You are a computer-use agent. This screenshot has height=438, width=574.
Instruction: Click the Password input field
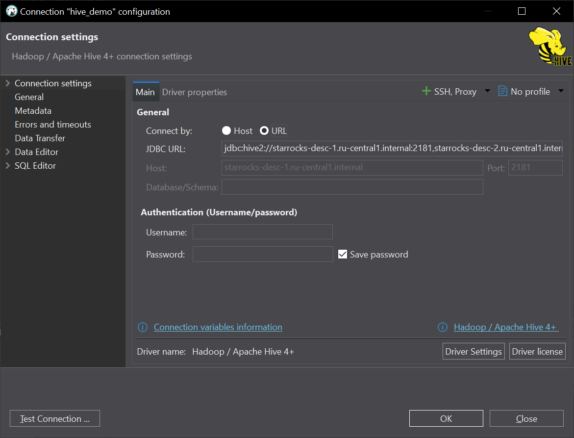(262, 254)
